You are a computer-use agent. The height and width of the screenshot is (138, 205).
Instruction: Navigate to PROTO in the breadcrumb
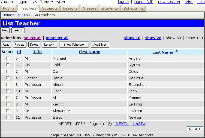pyautogui.click(x=20, y=15)
